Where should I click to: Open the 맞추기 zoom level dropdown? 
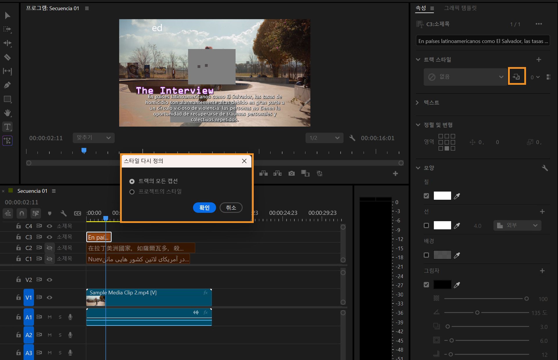pos(93,138)
